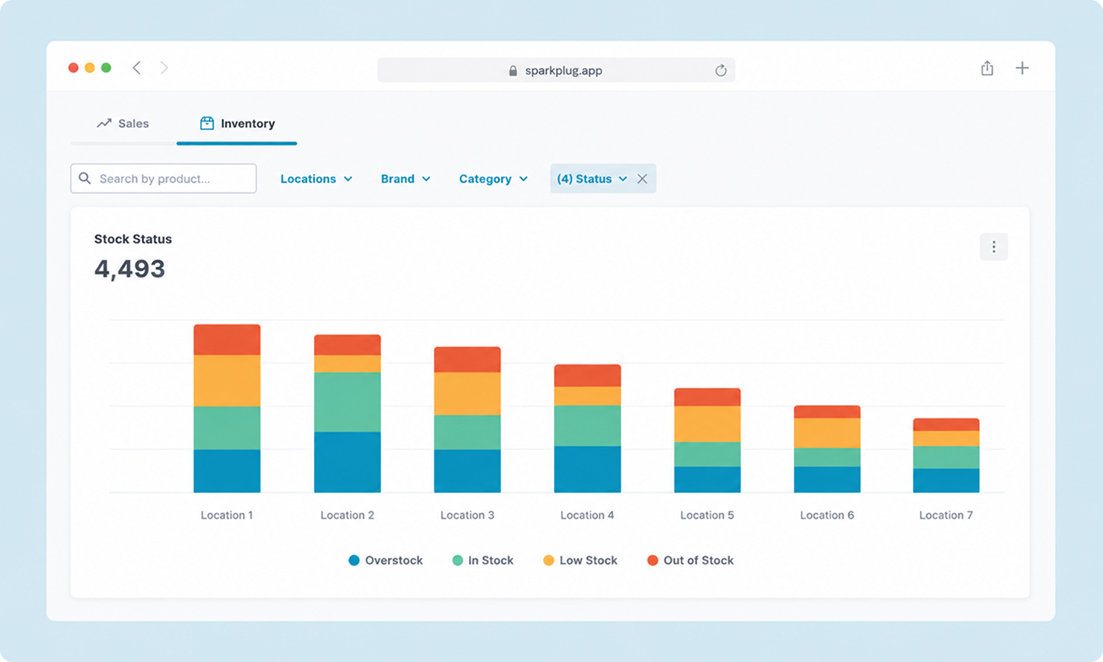1103x662 pixels.
Task: Click the Location 5 axis label
Action: point(707,515)
